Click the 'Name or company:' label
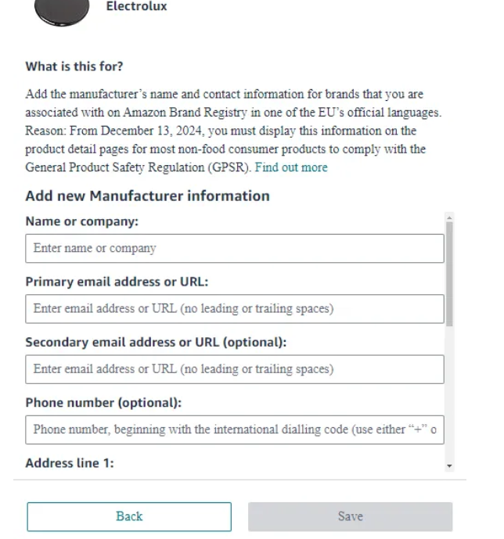 [81, 221]
